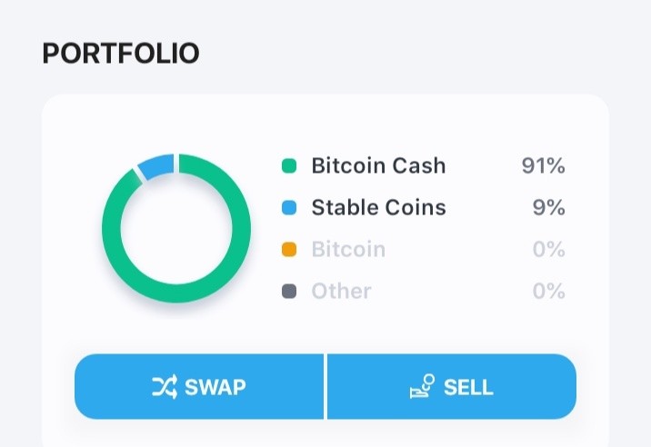Click the shuffle arrows swap icon
Screen dimensions: 651x447
[x=165, y=387]
